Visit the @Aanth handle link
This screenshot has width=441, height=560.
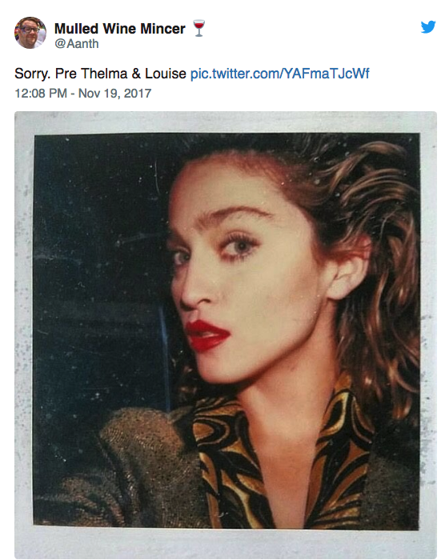[x=77, y=43]
